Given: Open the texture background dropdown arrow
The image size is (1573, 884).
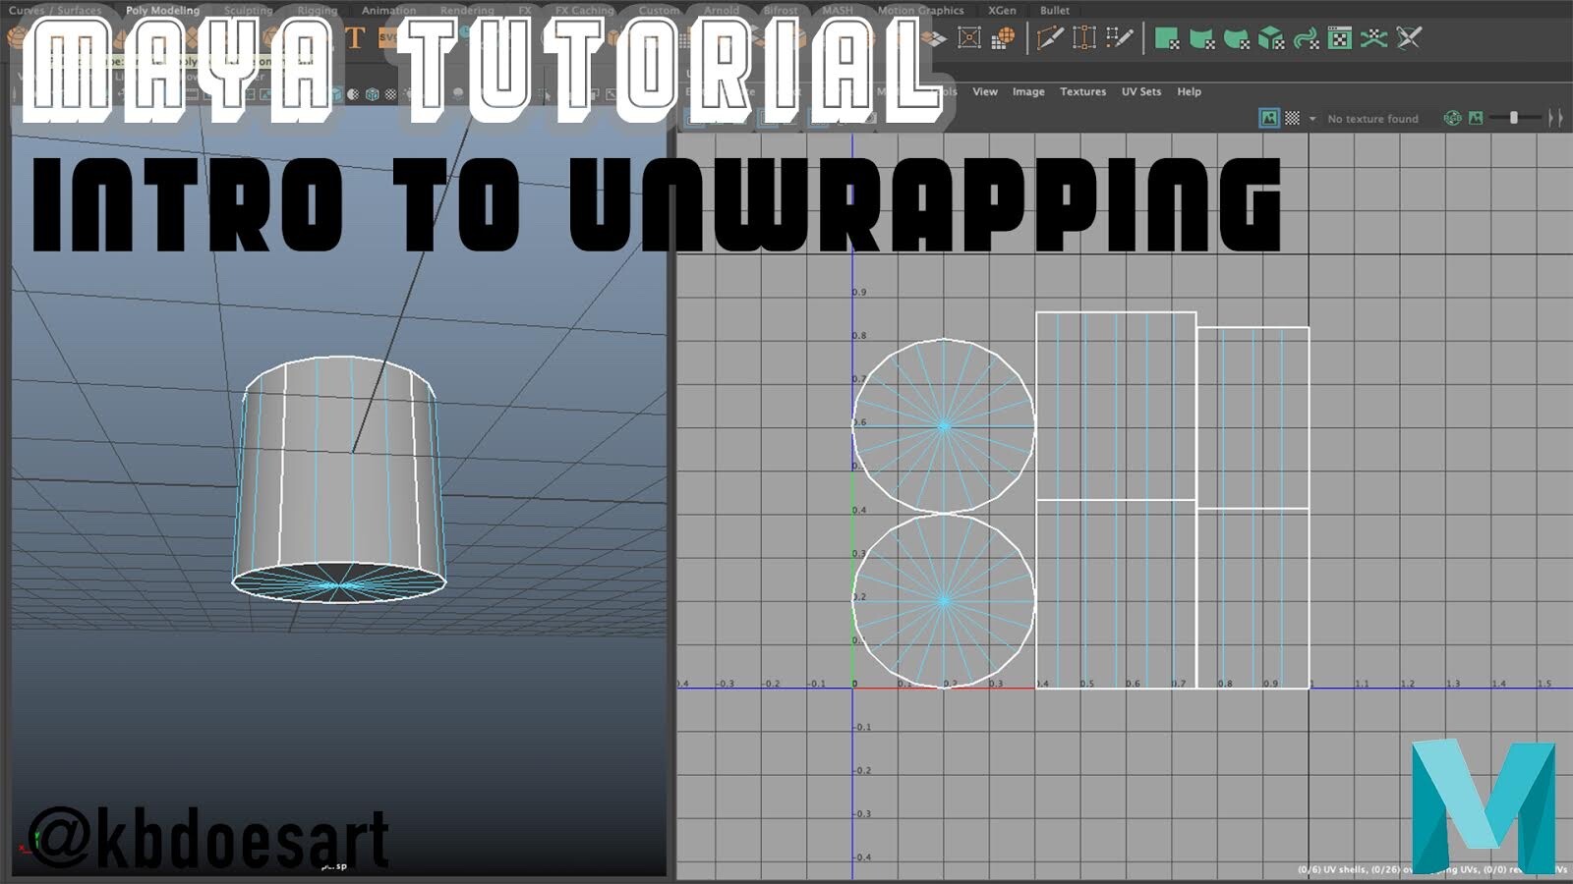Looking at the screenshot, I should click(1312, 118).
